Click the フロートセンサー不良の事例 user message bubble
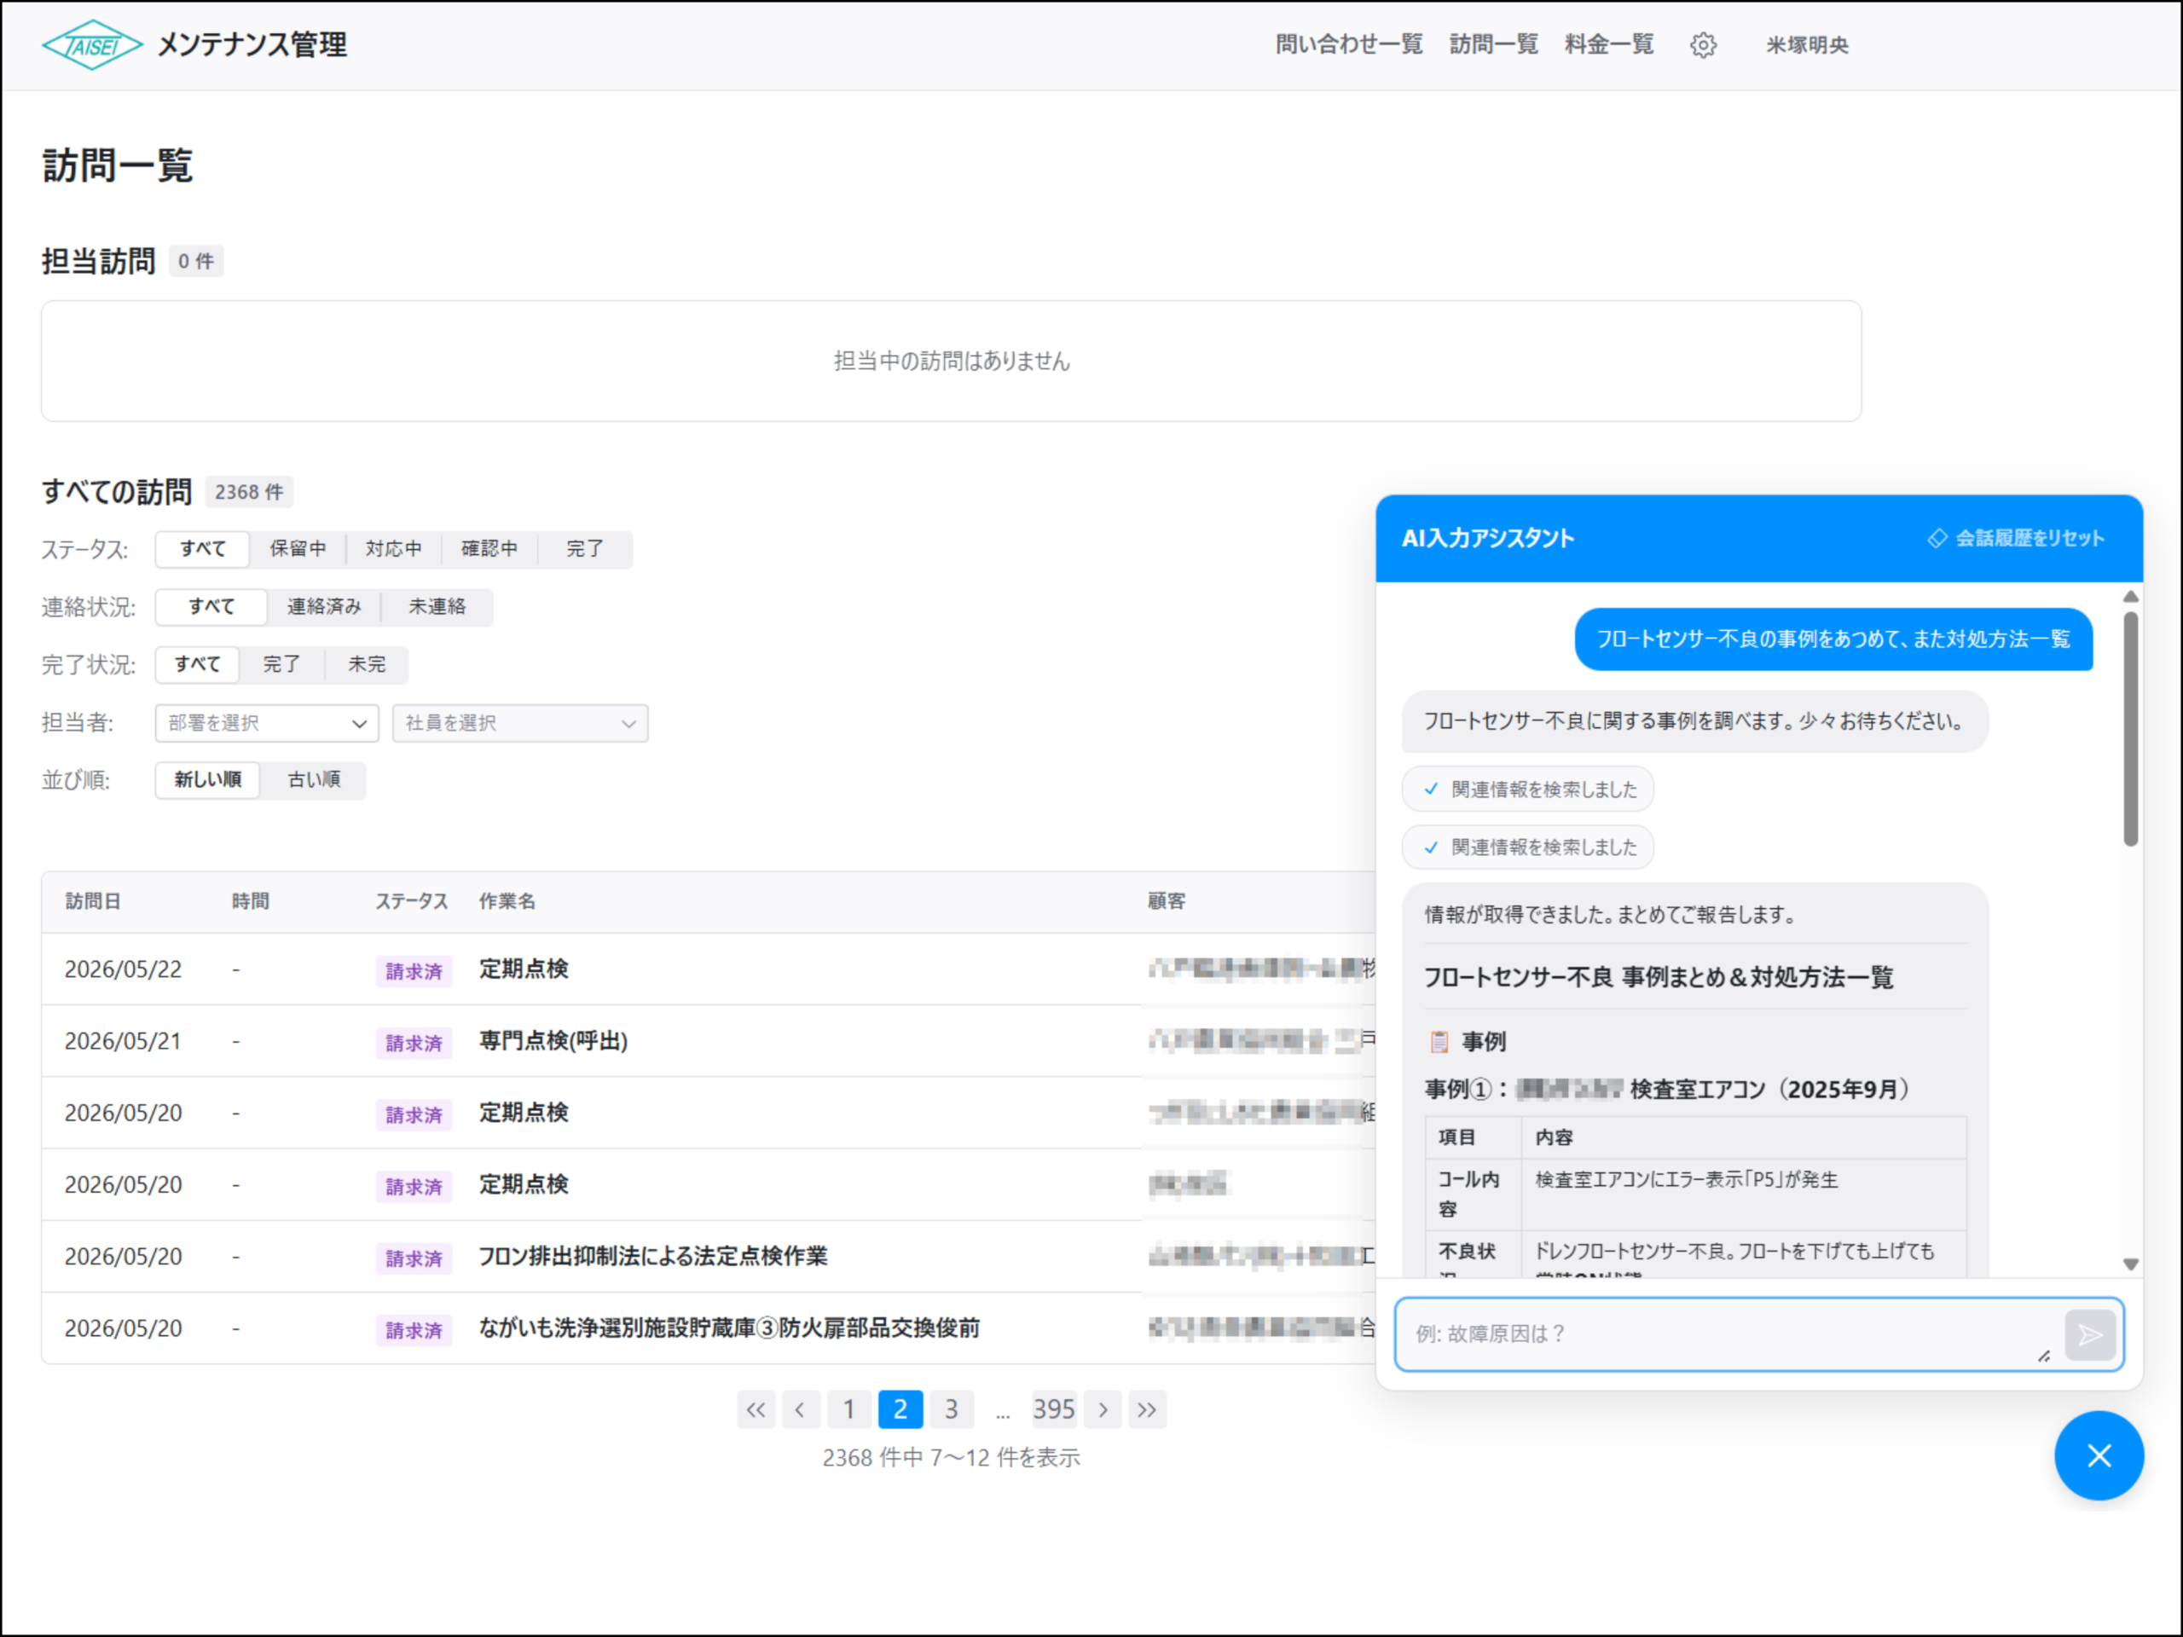 click(1833, 639)
